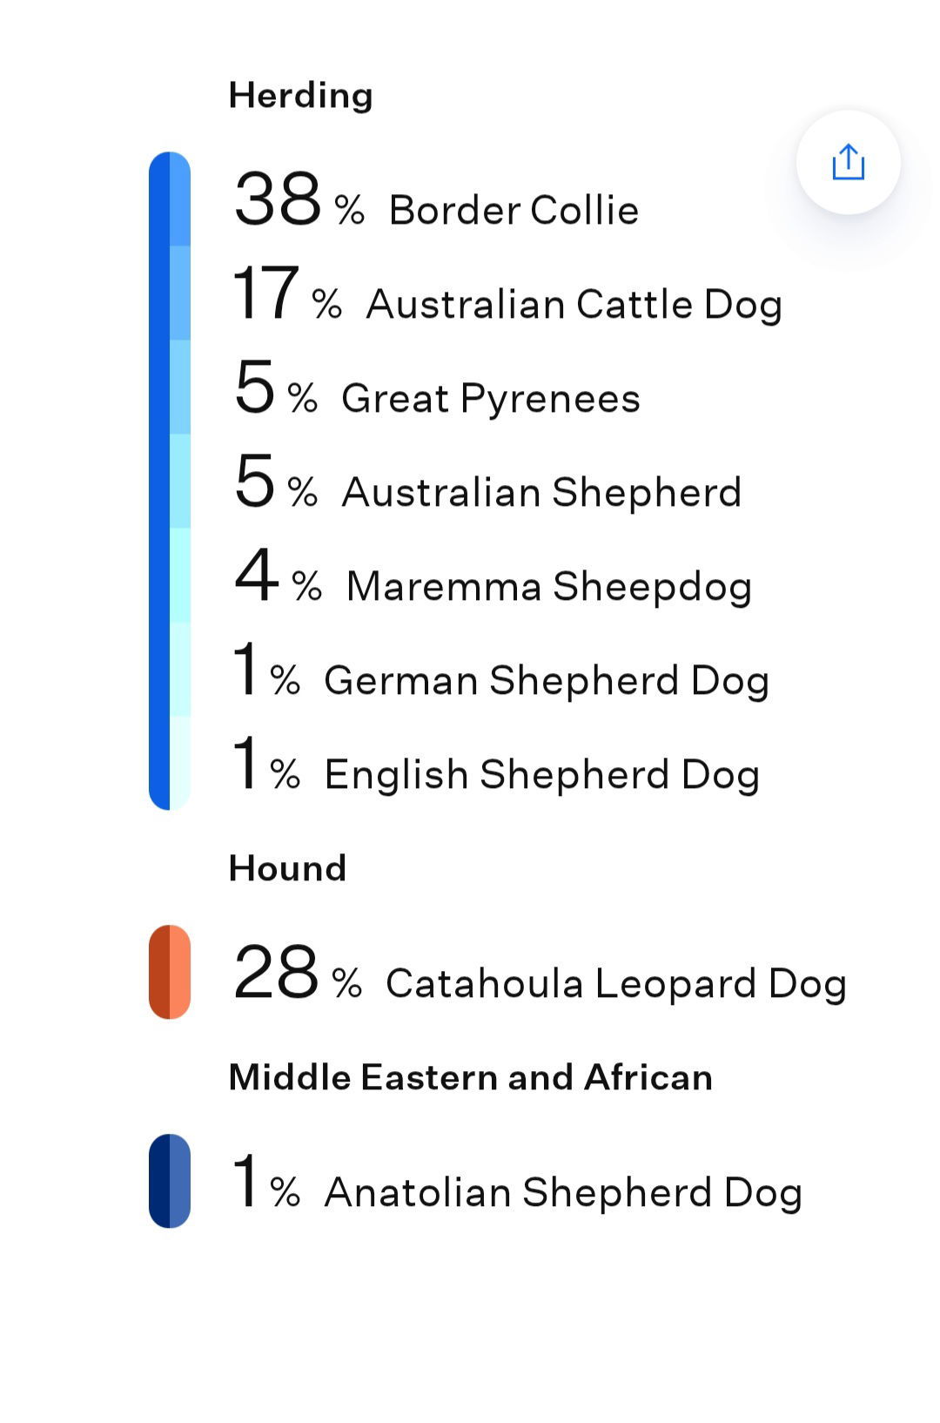Open the English Shepherd Dog entry
The image size is (940, 1423).
tap(496, 764)
